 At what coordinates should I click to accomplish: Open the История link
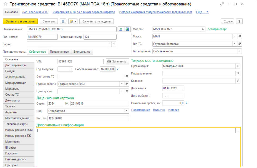pos(173,110)
